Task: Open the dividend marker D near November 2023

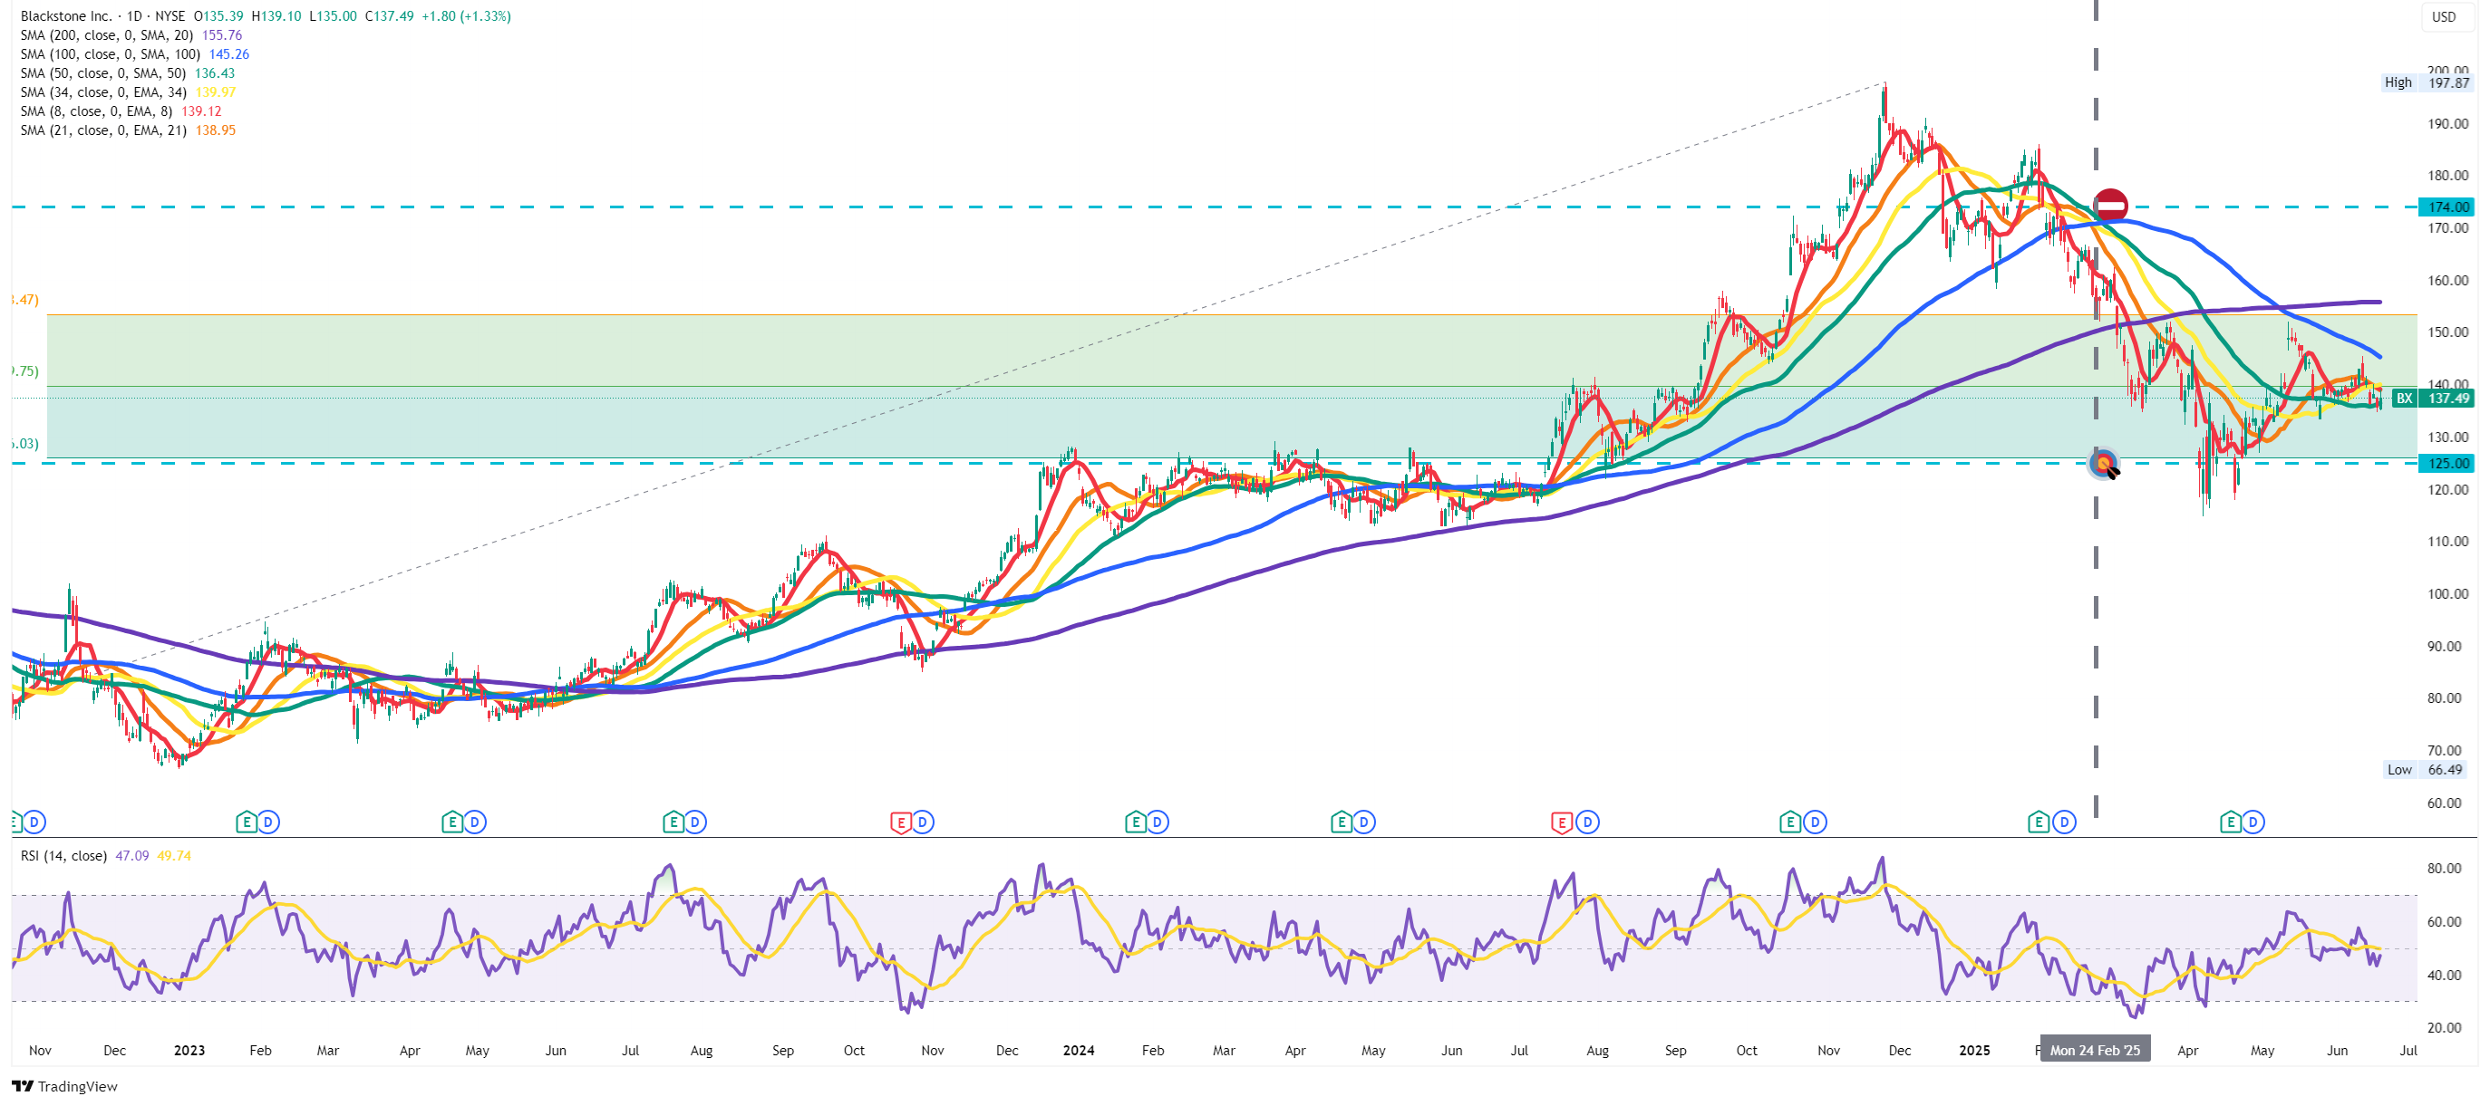Action: click(923, 822)
